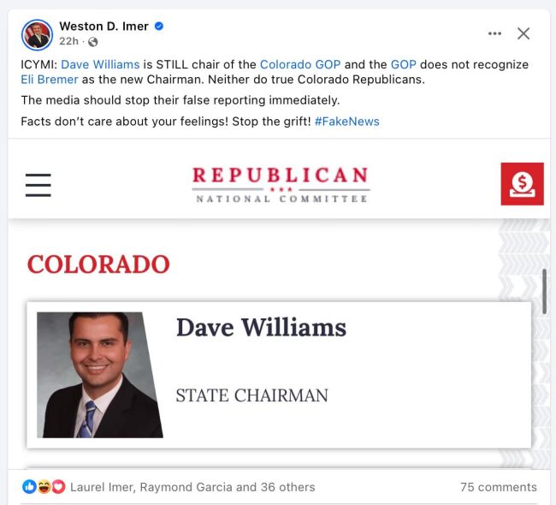The height and width of the screenshot is (505, 556).
Task: Click the globe public-audience icon
Action: pos(93,42)
